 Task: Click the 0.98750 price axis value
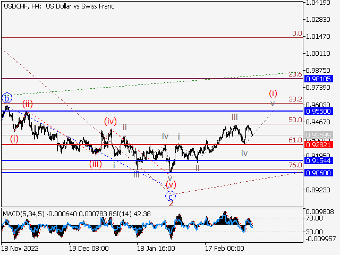[x=318, y=71]
